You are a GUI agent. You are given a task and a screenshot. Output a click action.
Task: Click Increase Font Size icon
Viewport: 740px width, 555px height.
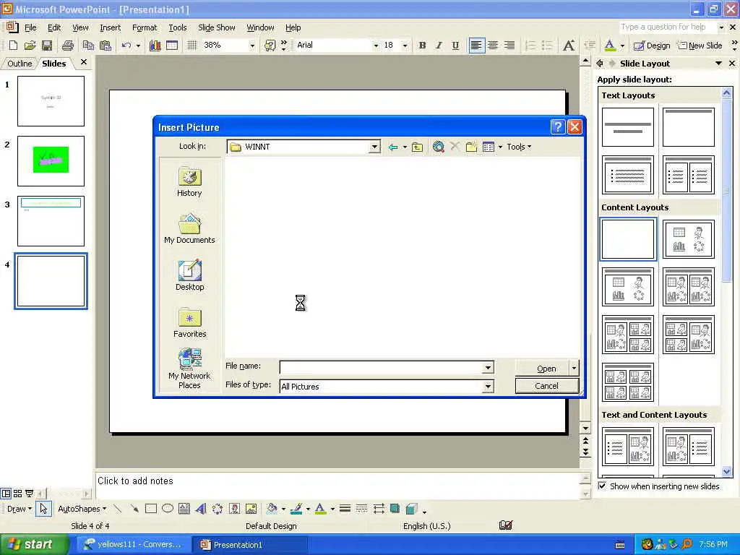569,46
